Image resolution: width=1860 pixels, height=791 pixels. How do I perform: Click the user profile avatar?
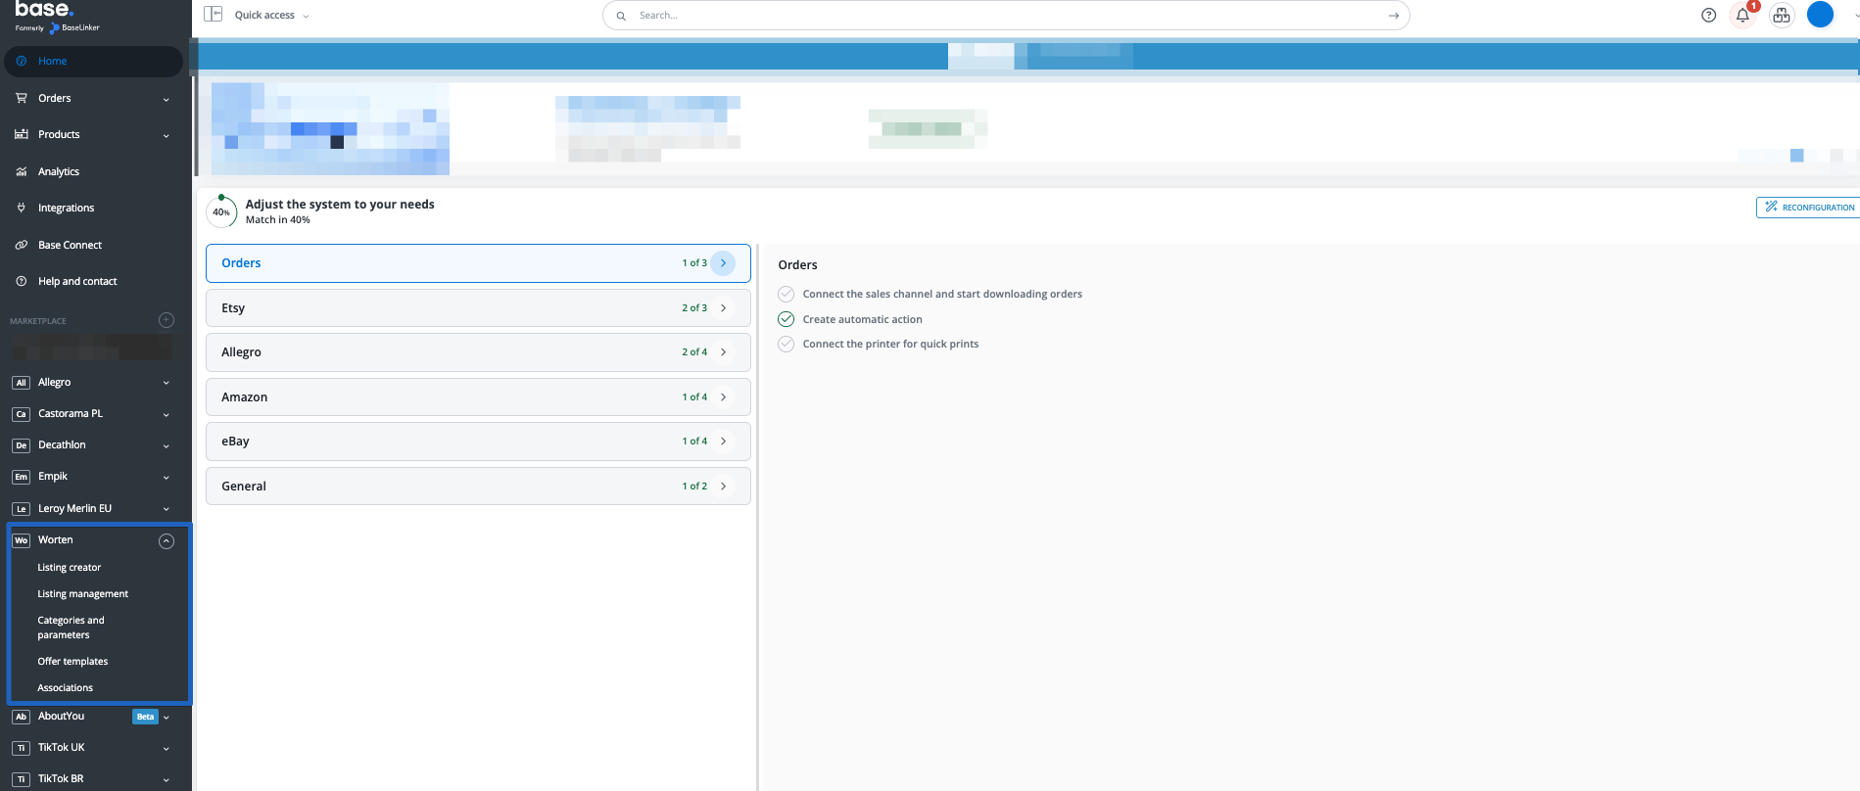[1819, 15]
